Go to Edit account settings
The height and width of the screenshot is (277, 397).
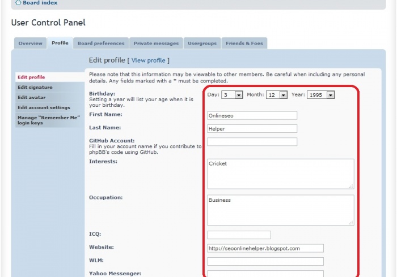pyautogui.click(x=44, y=107)
